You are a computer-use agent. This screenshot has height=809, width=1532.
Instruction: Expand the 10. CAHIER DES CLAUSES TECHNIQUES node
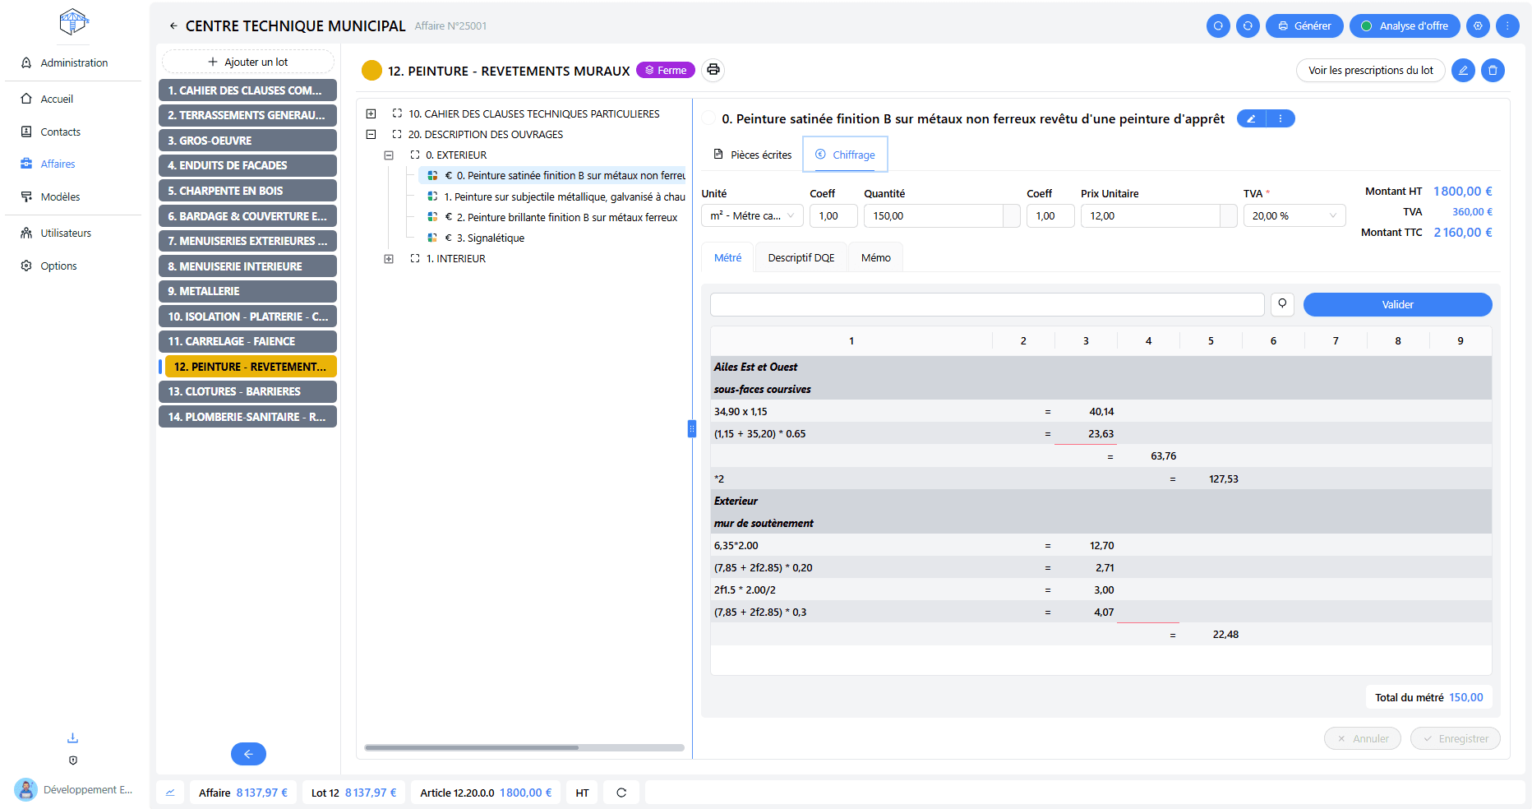371,114
